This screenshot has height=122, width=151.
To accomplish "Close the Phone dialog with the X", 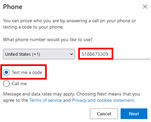I will [145, 7].
